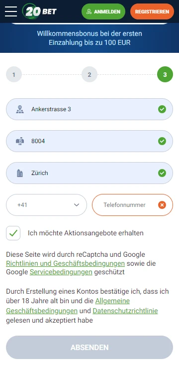The width and height of the screenshot is (179, 369).
Task: Open the hamburger menu icon
Action: click(11, 11)
